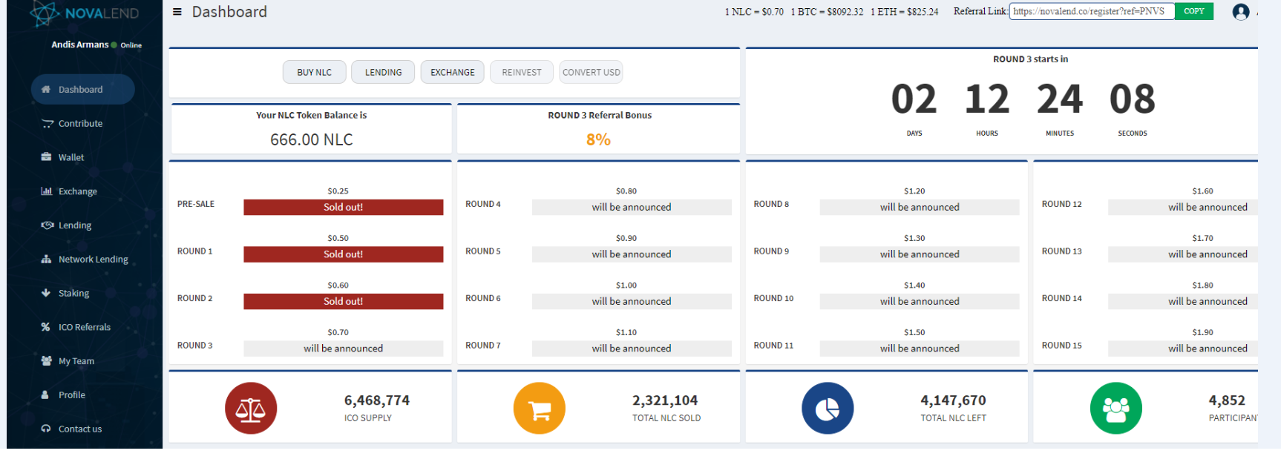Click the PRE-SALE Sold out bar

(x=343, y=207)
